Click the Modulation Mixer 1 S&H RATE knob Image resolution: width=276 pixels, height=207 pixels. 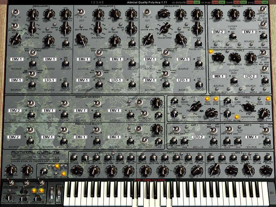(156, 103)
